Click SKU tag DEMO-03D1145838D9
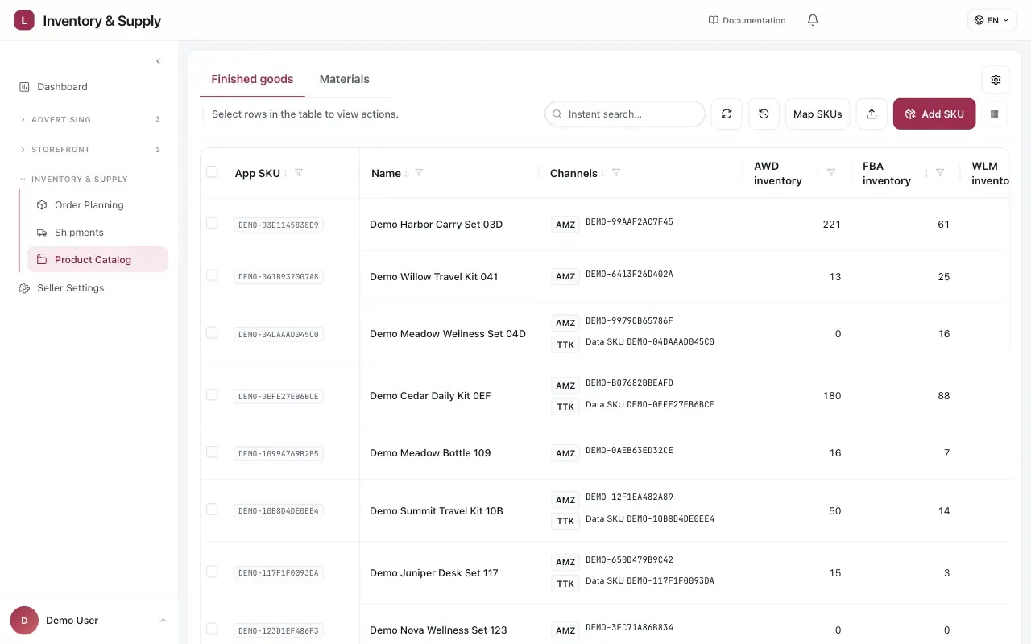Image resolution: width=1031 pixels, height=644 pixels. pos(279,225)
